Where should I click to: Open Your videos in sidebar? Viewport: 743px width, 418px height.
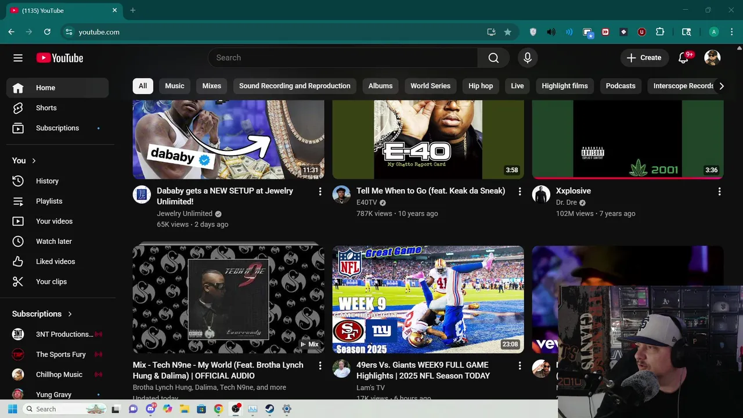point(57,221)
